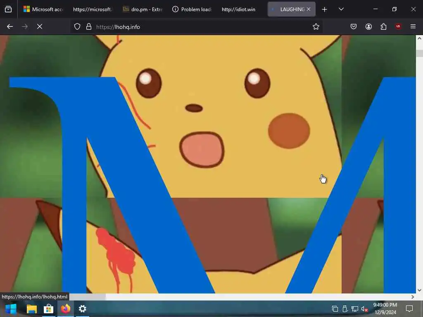Open the Firefox account menu
423x317 pixels.
coord(368,26)
